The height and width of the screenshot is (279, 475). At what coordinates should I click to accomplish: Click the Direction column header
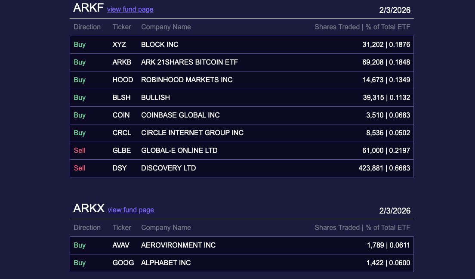[87, 27]
